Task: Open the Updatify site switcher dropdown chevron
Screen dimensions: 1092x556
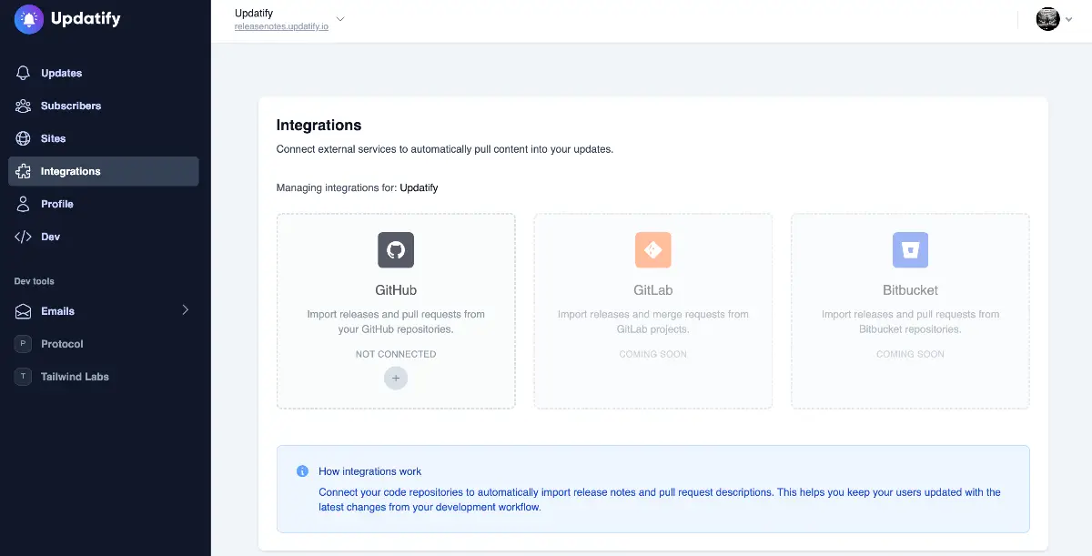Action: [x=340, y=19]
